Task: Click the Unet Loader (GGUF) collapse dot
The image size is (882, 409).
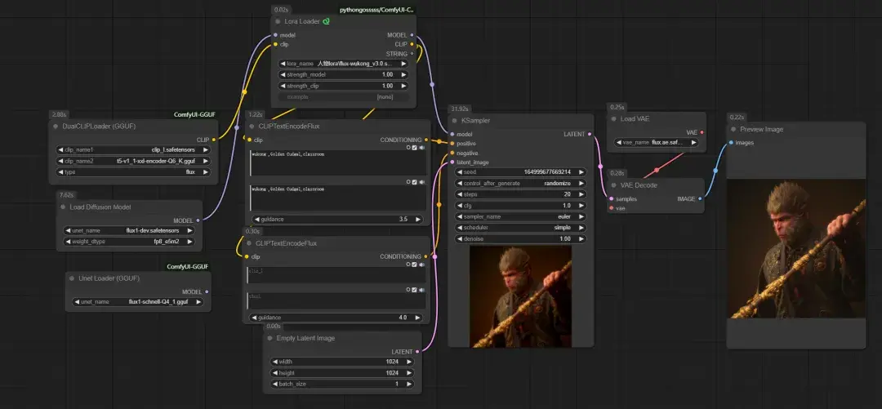Action: 71,278
